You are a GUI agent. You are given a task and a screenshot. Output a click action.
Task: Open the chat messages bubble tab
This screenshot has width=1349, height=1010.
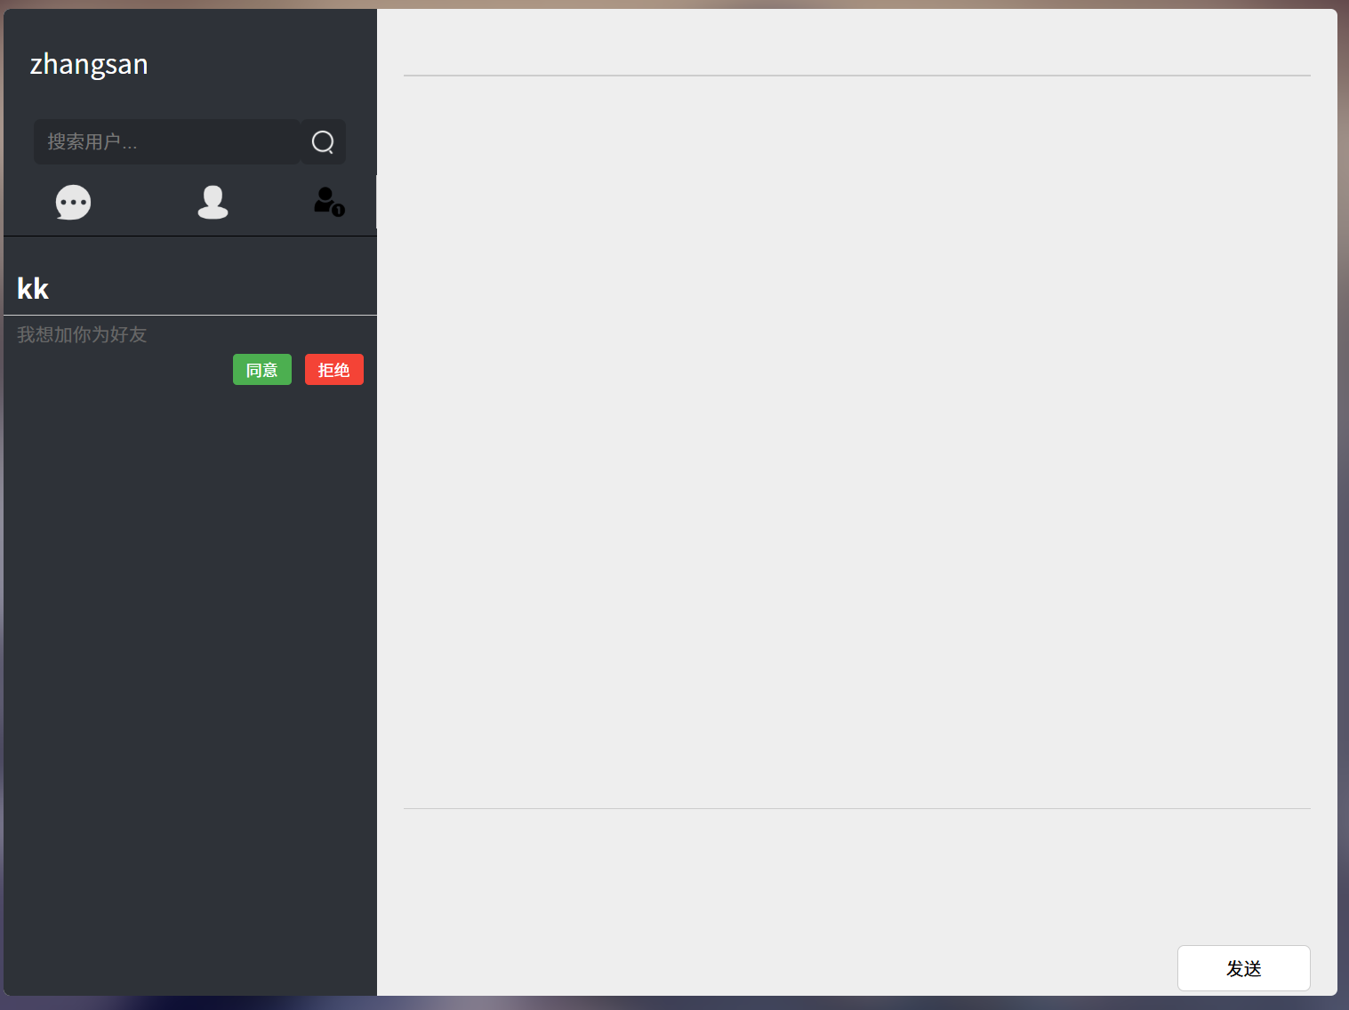coord(73,203)
